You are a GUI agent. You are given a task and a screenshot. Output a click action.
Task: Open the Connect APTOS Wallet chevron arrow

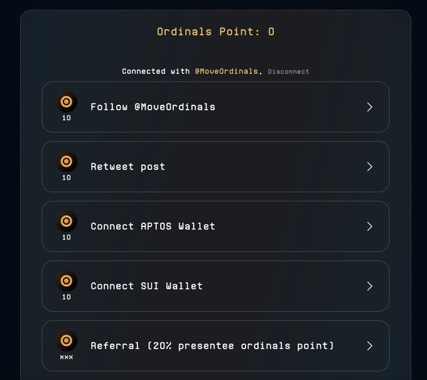369,226
